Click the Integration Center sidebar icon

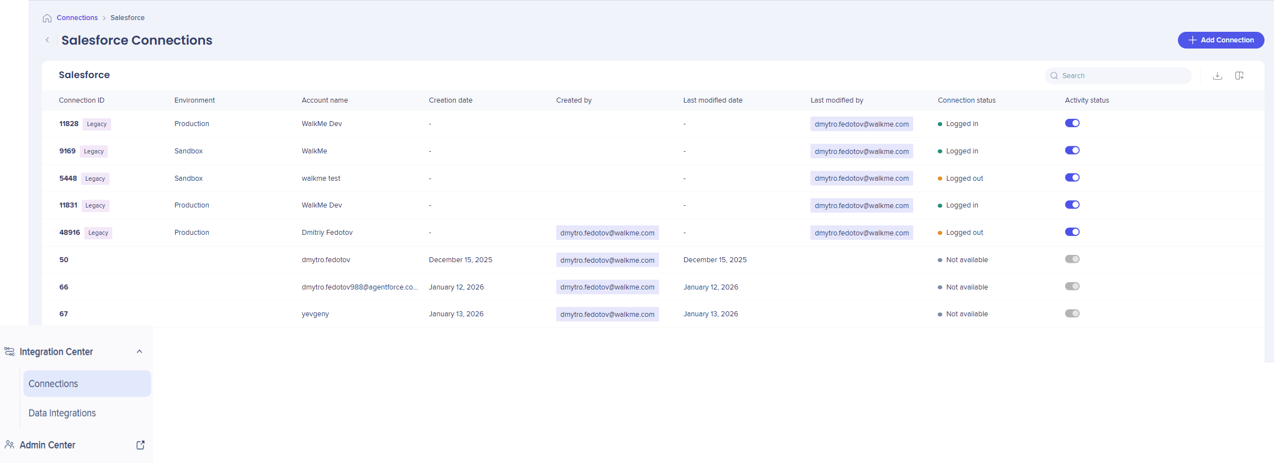9,351
